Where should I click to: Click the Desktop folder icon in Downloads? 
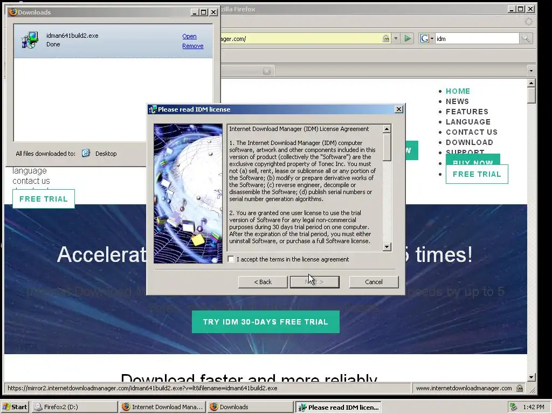[x=86, y=153]
